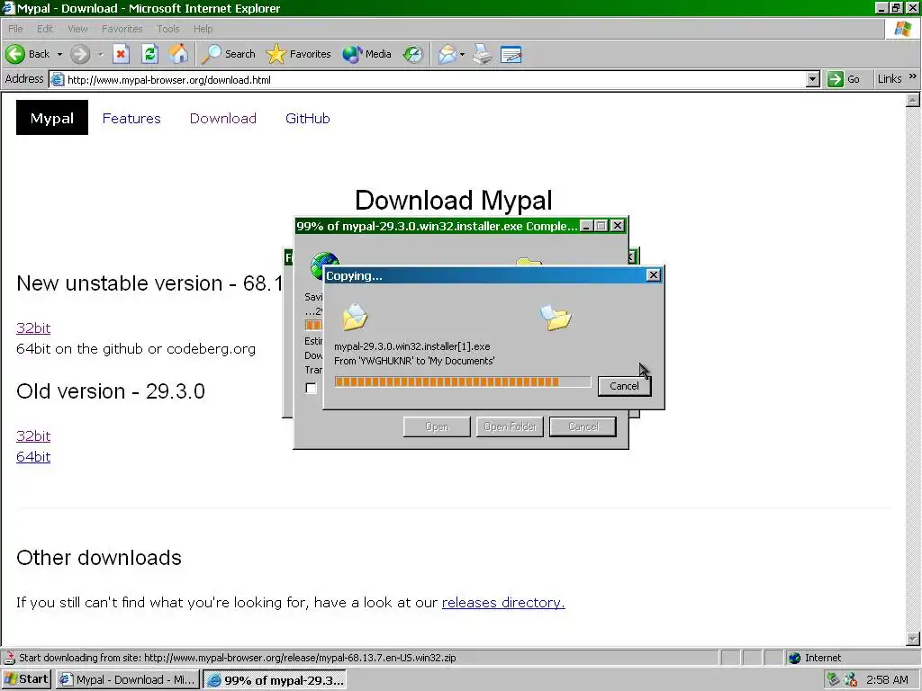This screenshot has width=922, height=691.
Task: Stop page loading with red X icon
Action: (x=121, y=54)
